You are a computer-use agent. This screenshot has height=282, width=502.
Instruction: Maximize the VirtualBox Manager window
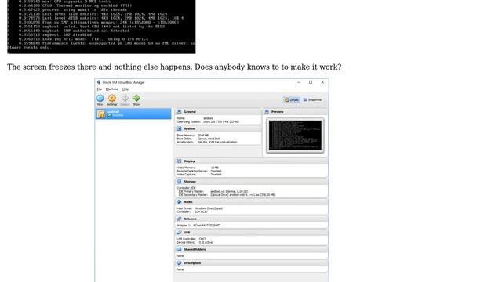pos(311,82)
